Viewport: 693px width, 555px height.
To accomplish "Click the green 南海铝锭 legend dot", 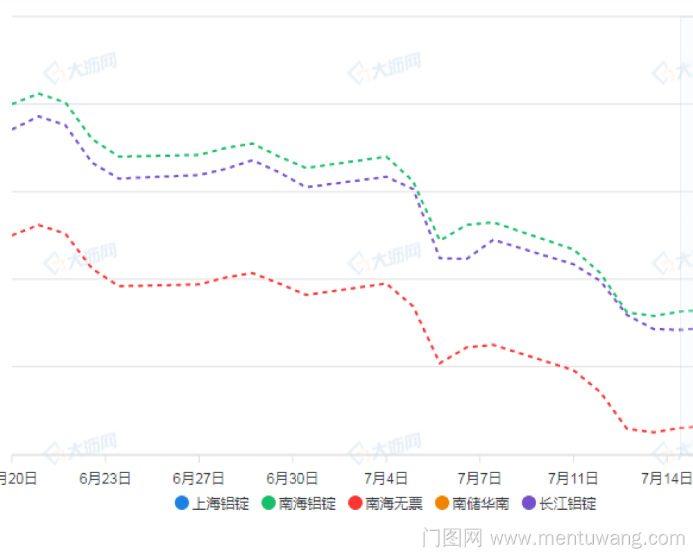I will tap(268, 504).
